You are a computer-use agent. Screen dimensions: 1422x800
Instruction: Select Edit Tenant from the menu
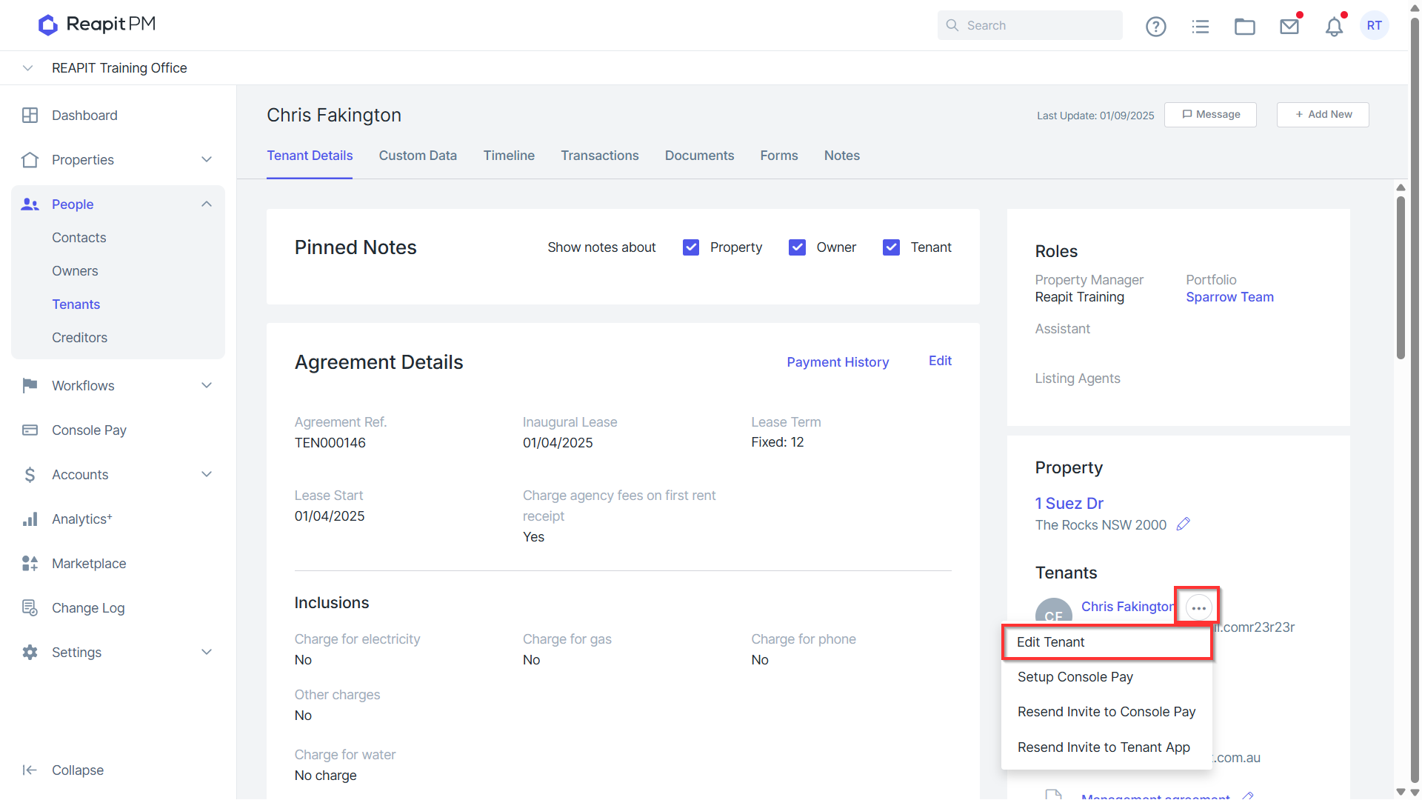pyautogui.click(x=1106, y=642)
